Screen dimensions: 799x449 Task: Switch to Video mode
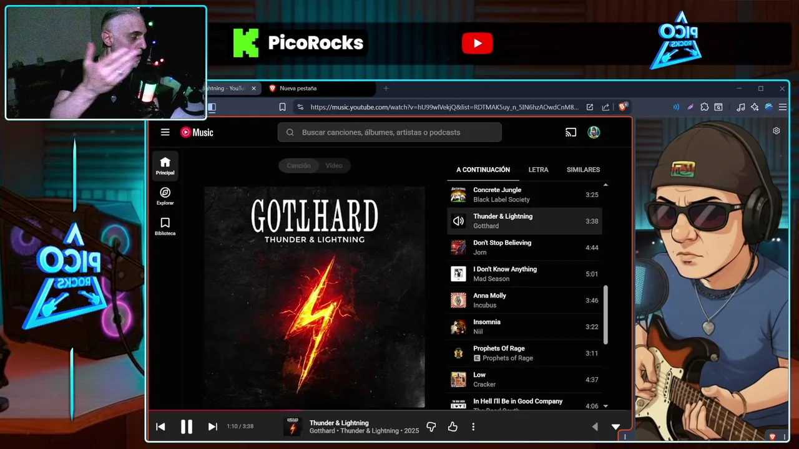tap(334, 166)
